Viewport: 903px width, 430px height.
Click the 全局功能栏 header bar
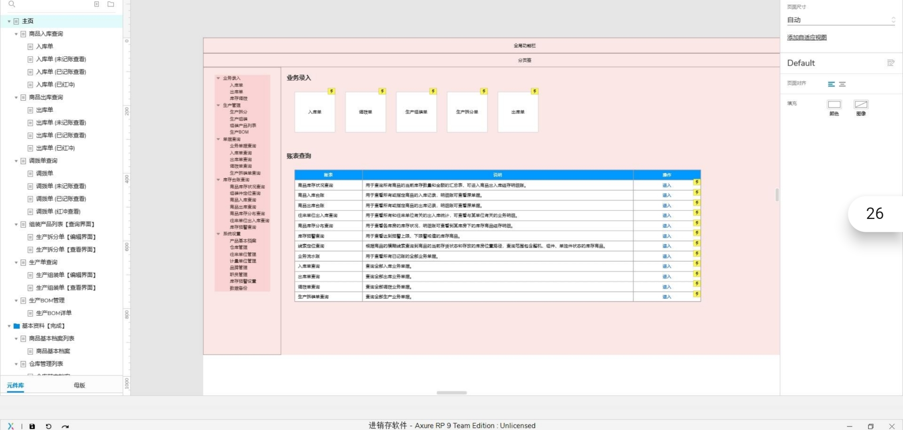tap(492, 45)
